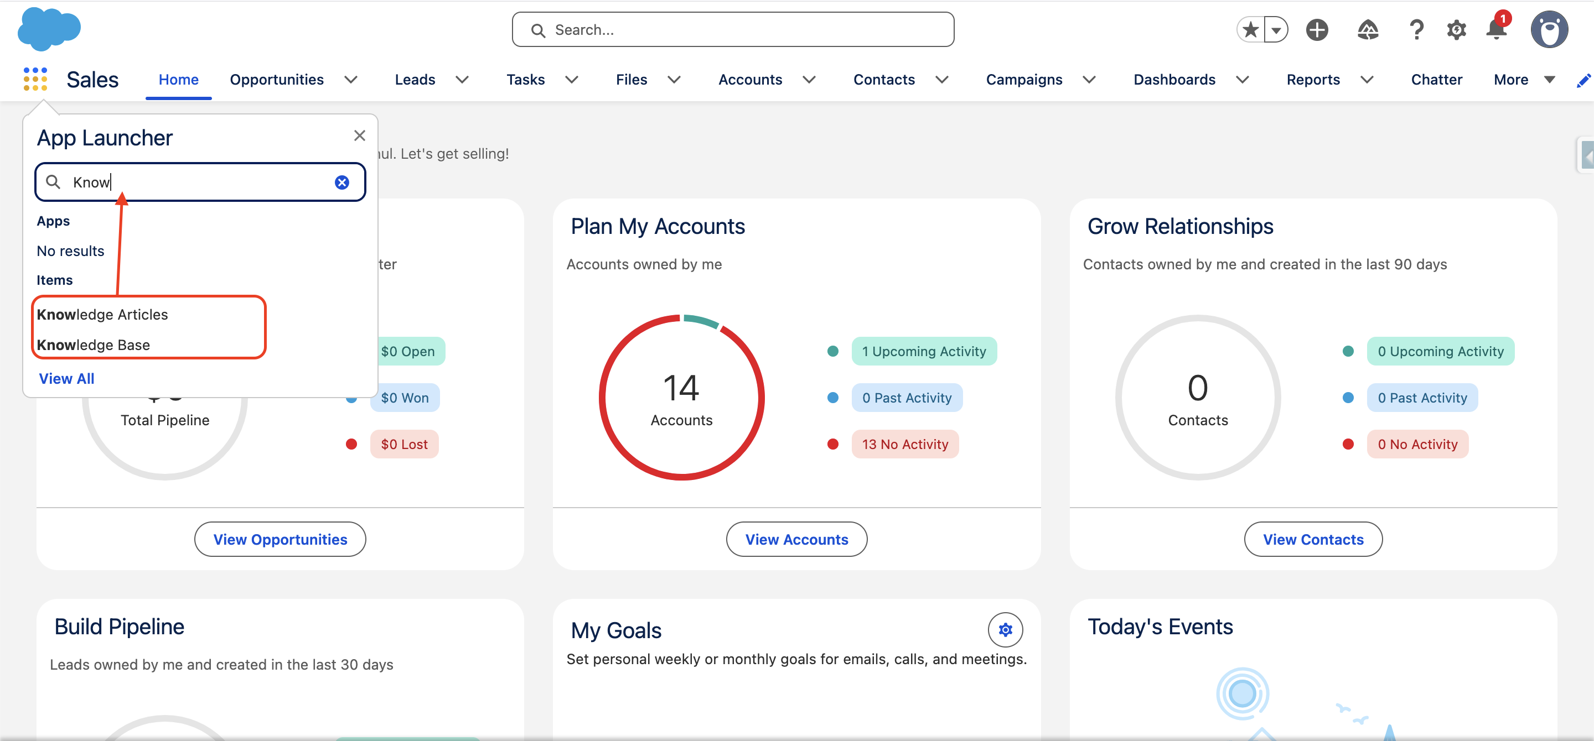Screen dimensions: 1594x741
Task: Expand the Opportunities tab dropdown chevron
Action: [351, 80]
